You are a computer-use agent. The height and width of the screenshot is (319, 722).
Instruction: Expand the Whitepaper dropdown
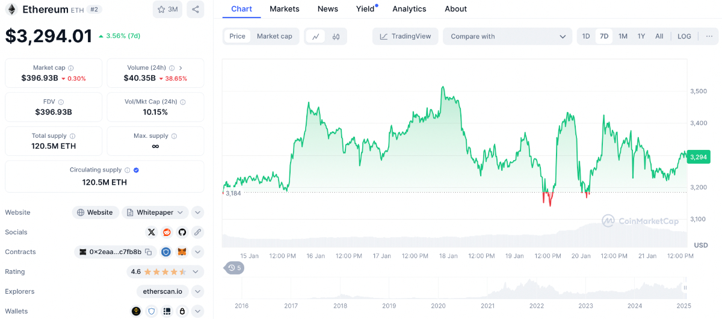pyautogui.click(x=180, y=212)
